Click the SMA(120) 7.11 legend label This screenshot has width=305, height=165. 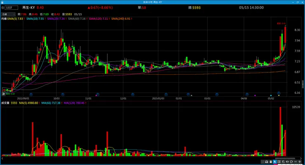tap(98, 19)
